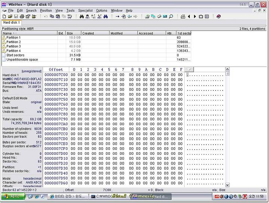Open the Help menu
The image size is (269, 203).
tap(129, 10)
